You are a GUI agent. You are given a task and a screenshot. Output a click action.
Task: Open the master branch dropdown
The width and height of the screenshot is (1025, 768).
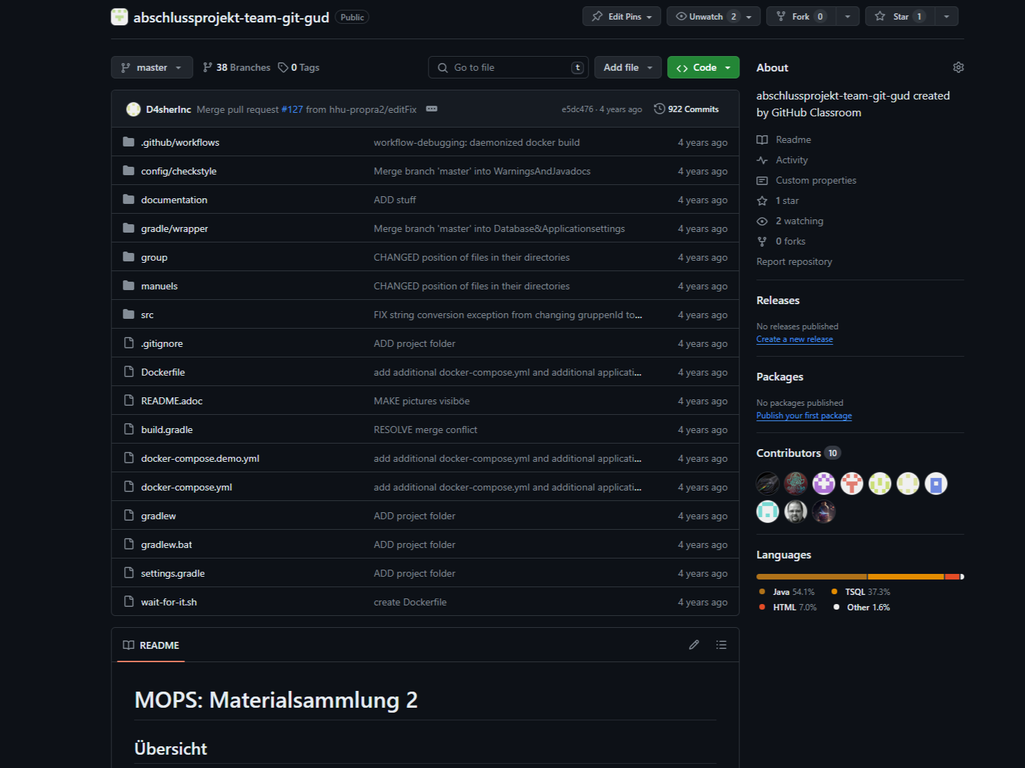coord(152,67)
